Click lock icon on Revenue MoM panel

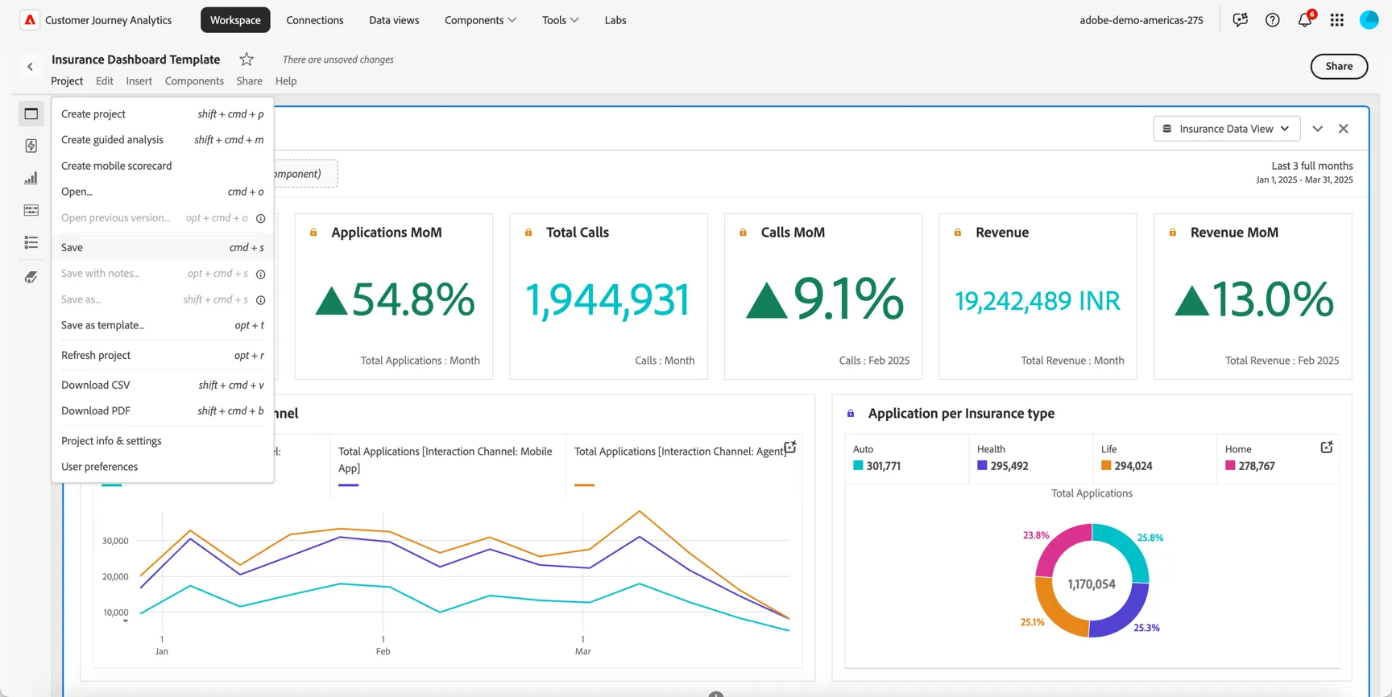coord(1173,233)
